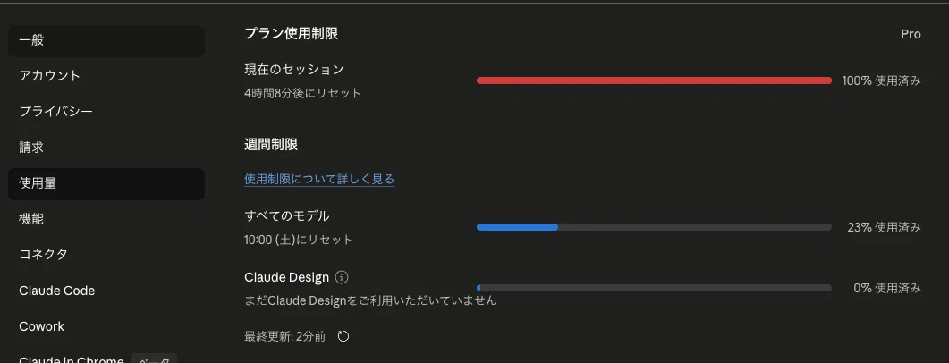Click the 使用制限について詳しく見る link
Screen dimensions: 949x363
[x=319, y=179]
